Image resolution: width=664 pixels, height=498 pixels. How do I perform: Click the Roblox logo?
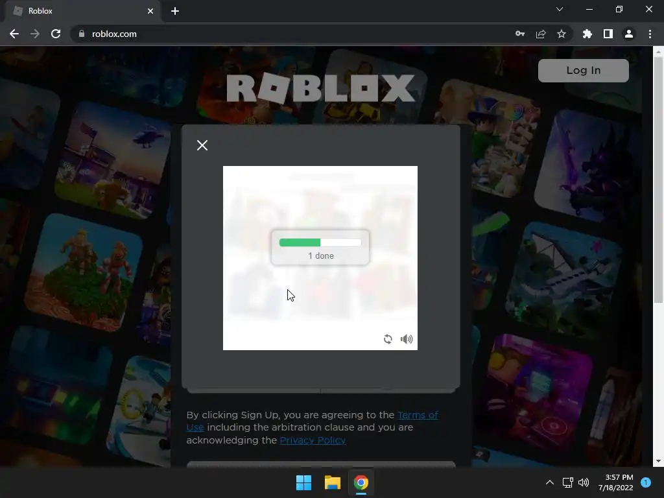pos(320,88)
